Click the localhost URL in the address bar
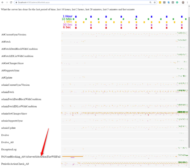Viewport: 190px width, 168px height. tap(34, 3)
